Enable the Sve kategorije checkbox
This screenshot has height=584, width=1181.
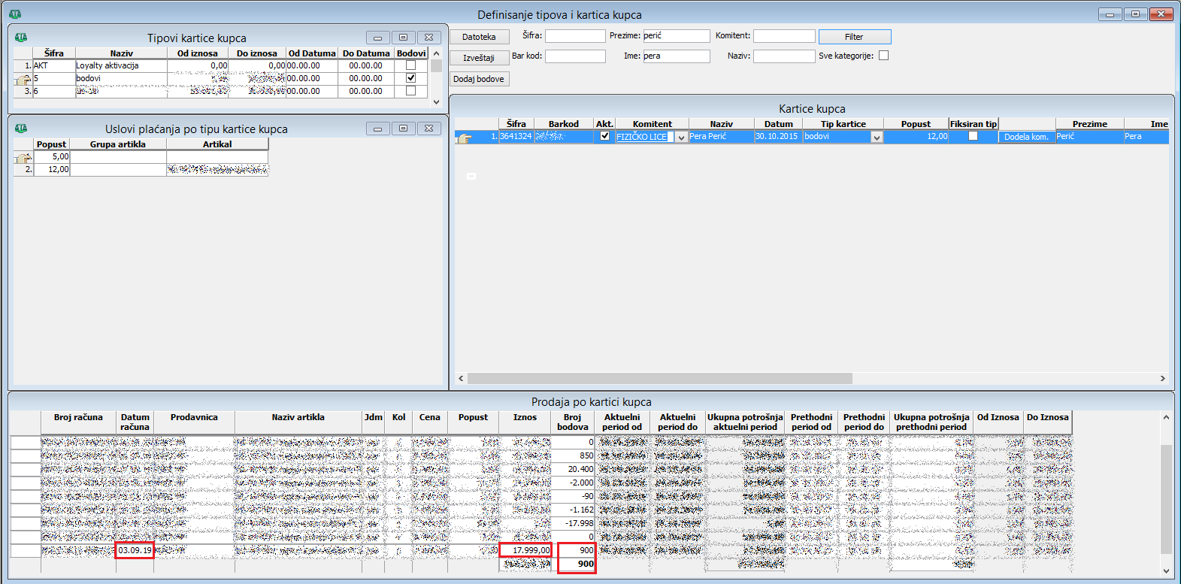pos(883,56)
